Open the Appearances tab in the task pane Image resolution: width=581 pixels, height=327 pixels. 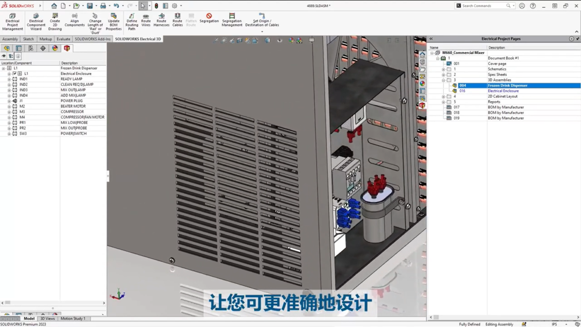[422, 83]
